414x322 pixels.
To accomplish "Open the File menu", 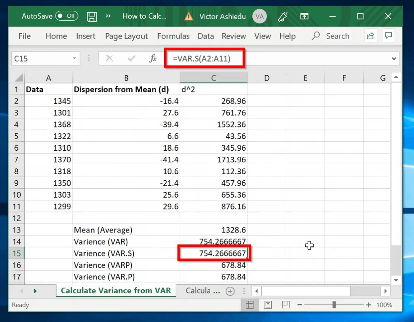I will tap(25, 36).
